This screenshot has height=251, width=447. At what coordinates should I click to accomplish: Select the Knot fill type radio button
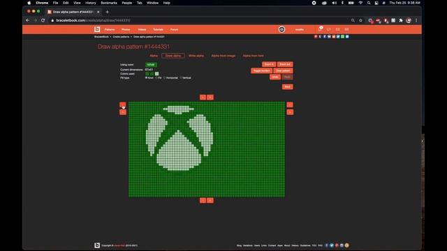[146, 77]
